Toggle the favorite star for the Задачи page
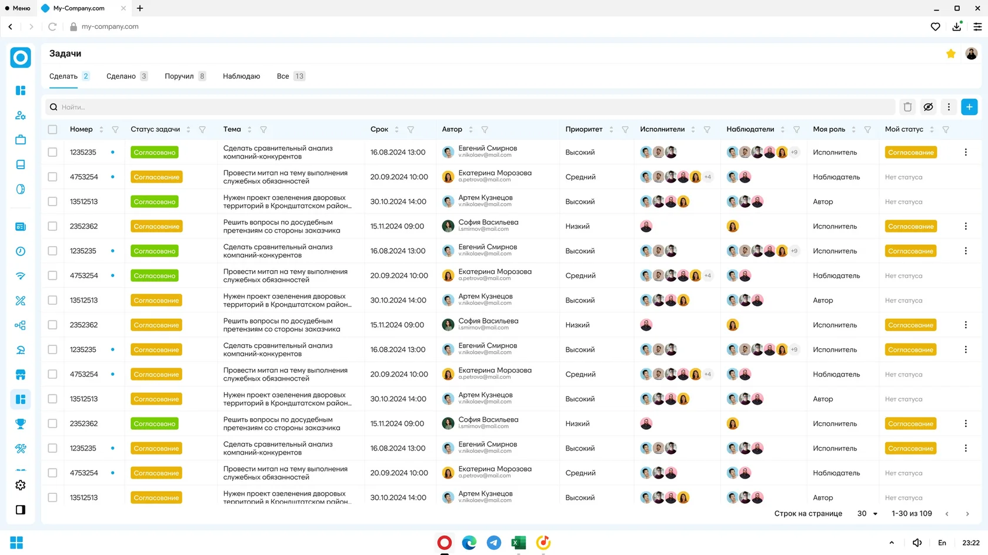This screenshot has width=988, height=555. point(951,53)
